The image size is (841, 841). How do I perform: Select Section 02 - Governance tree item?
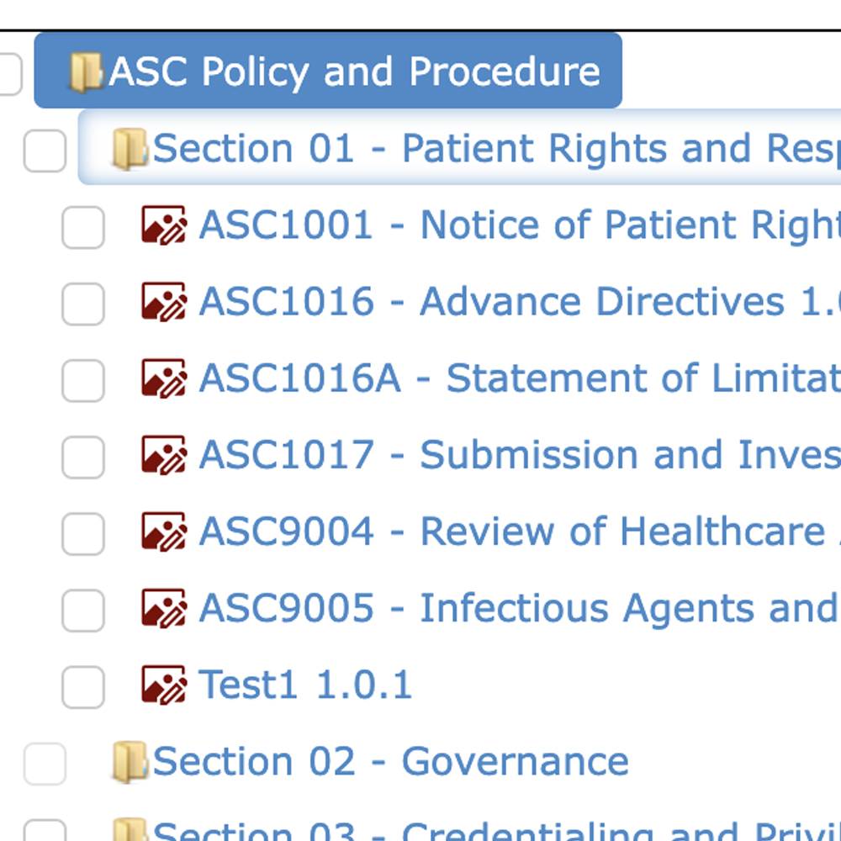point(390,762)
